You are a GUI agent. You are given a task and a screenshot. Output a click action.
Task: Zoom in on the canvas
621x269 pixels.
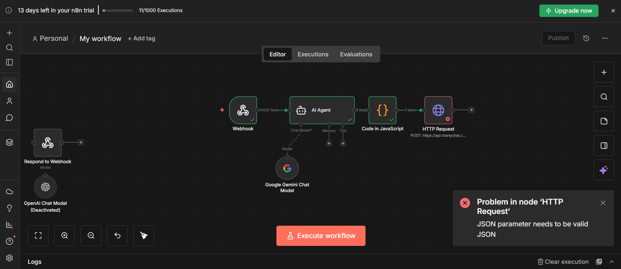point(65,235)
